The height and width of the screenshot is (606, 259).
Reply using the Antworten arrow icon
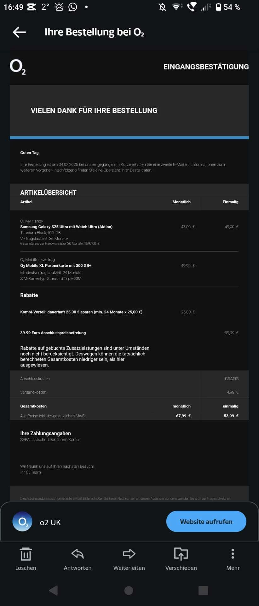(78, 554)
